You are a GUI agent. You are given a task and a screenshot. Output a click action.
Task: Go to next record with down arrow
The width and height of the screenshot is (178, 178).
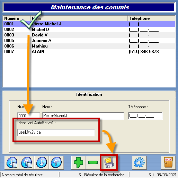pyautogui.click(x=42, y=162)
